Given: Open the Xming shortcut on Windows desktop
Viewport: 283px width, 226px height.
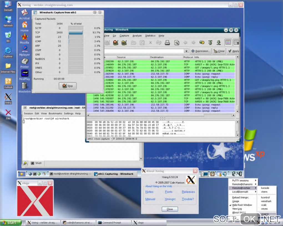Looking at the screenshot, I should tap(8, 98).
